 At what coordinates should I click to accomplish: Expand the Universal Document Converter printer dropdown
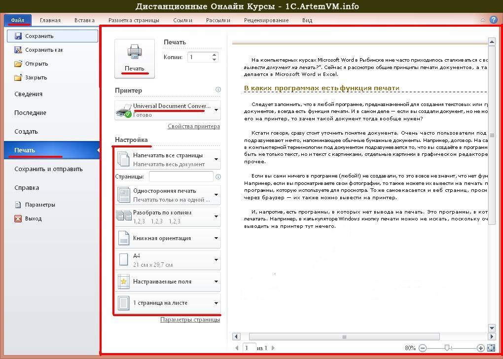click(216, 110)
